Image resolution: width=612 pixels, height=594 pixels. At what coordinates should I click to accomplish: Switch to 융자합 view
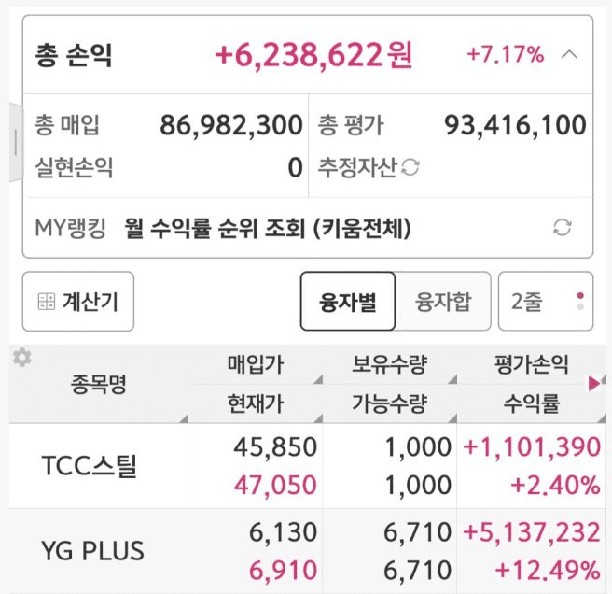(443, 302)
